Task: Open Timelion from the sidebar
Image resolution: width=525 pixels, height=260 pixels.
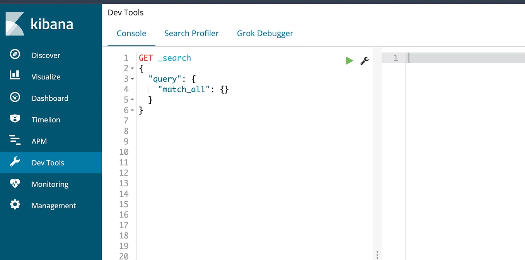Action: tap(45, 120)
